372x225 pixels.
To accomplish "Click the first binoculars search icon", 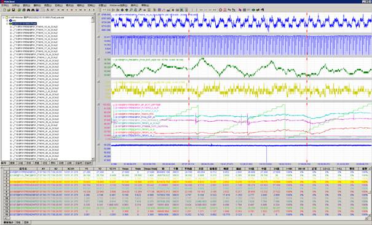I will point(28,10).
